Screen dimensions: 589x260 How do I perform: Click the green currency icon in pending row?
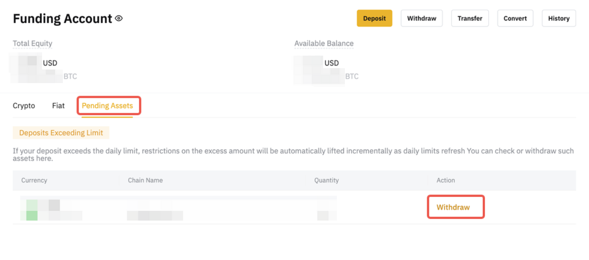point(32,211)
